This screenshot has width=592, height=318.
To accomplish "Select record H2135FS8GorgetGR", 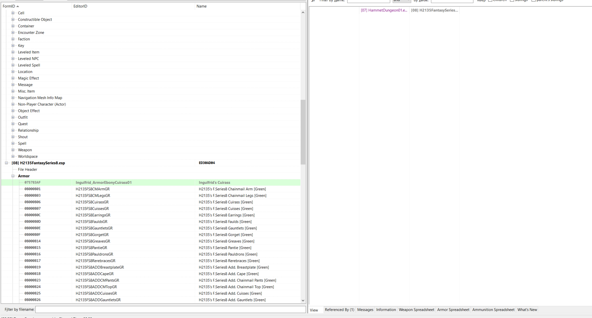I will (151, 234).
